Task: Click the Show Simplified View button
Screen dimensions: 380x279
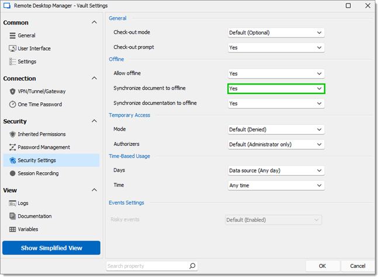Action: click(x=51, y=248)
